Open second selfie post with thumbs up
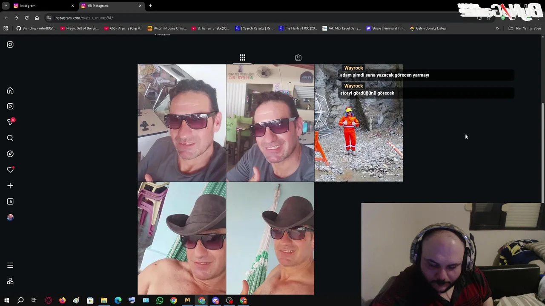Screen dimensions: 545x306 [270, 123]
